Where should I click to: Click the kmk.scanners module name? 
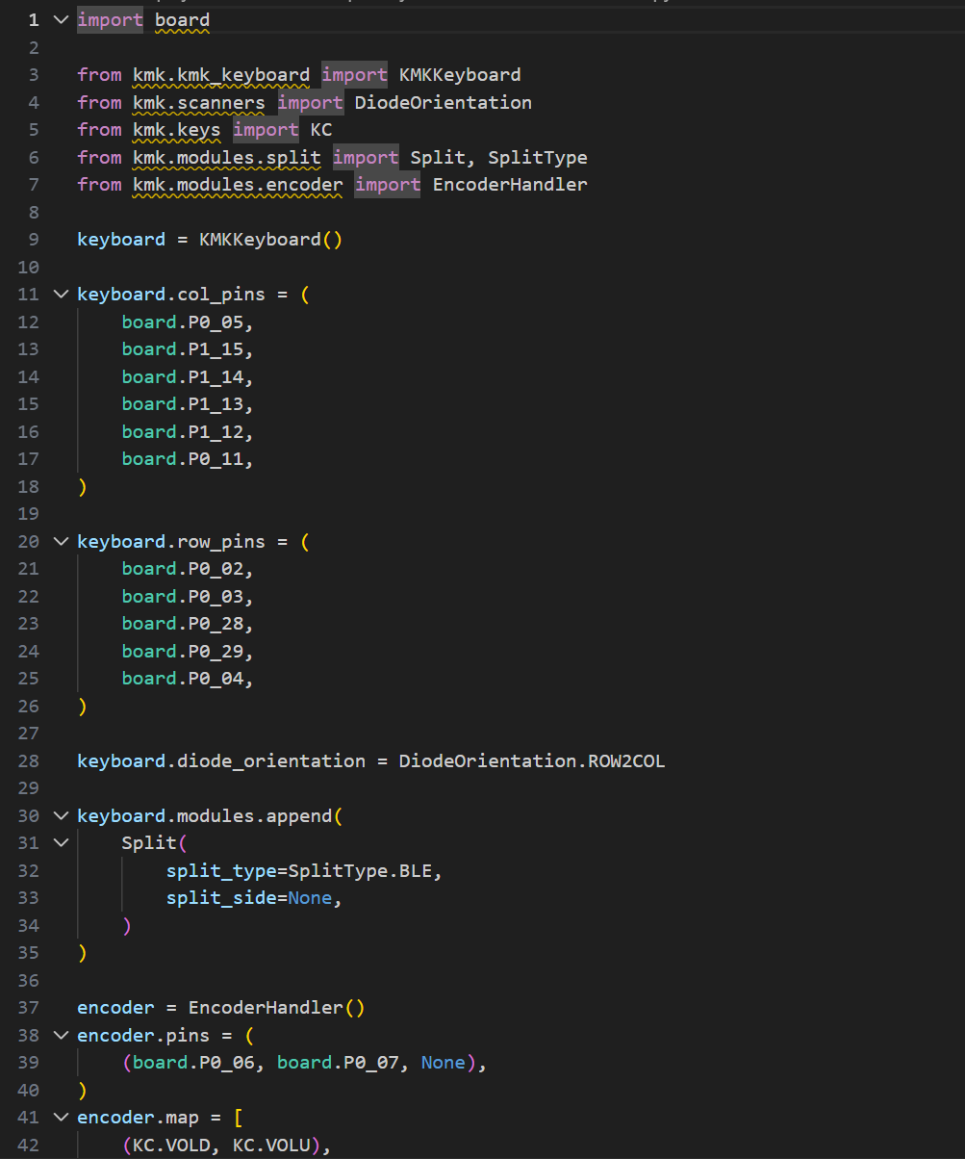tap(199, 102)
